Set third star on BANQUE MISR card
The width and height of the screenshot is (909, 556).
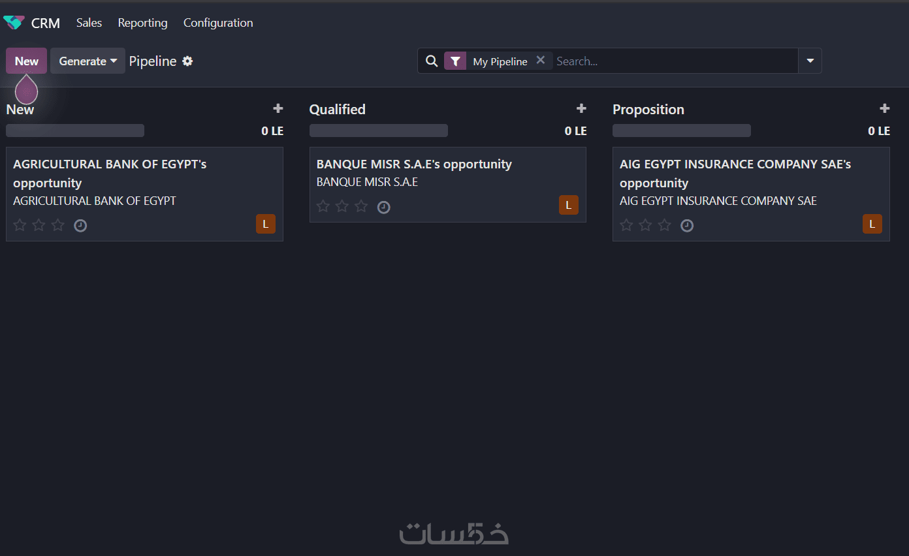[361, 206]
